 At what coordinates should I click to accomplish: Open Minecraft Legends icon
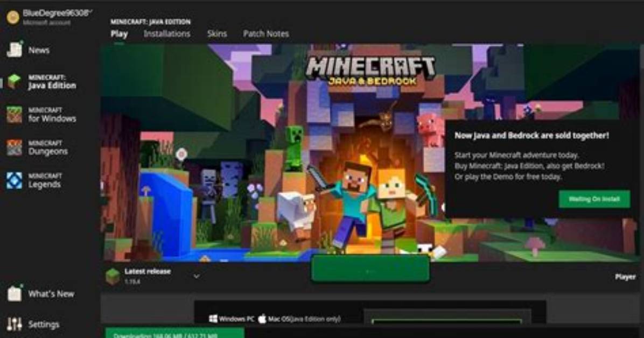tap(15, 180)
